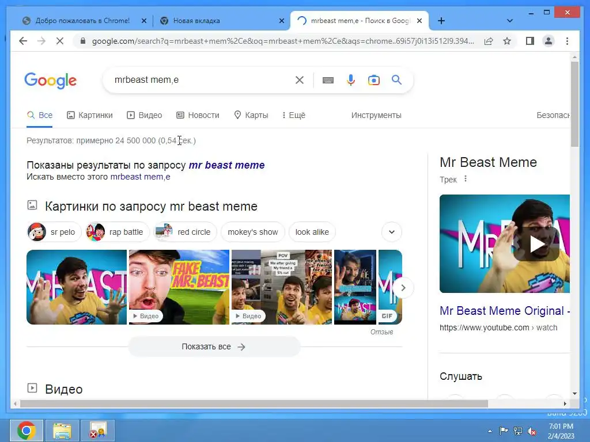Switch to 'Видео' results
The image size is (590, 442).
(x=145, y=115)
